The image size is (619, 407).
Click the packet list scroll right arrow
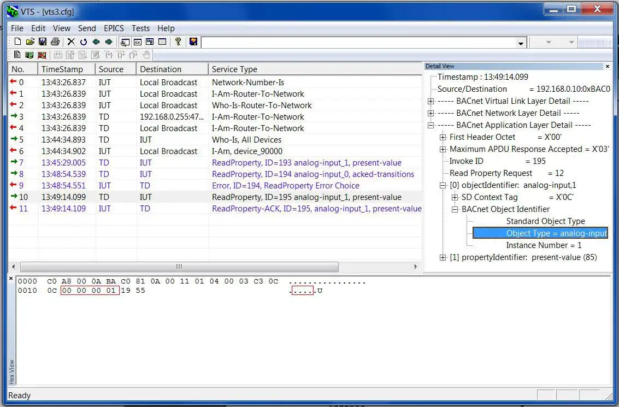[415, 267]
